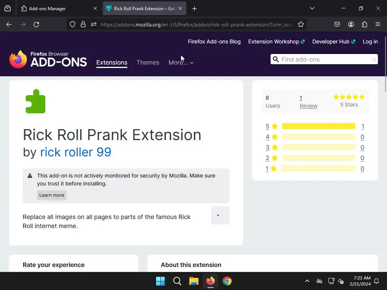The width and height of the screenshot is (387, 290).
Task: Click the 3-star rating bar
Action: pos(319,148)
